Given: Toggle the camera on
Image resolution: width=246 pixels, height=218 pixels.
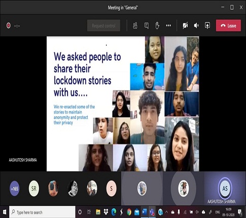Looking at the screenshot, I should [x=185, y=26].
